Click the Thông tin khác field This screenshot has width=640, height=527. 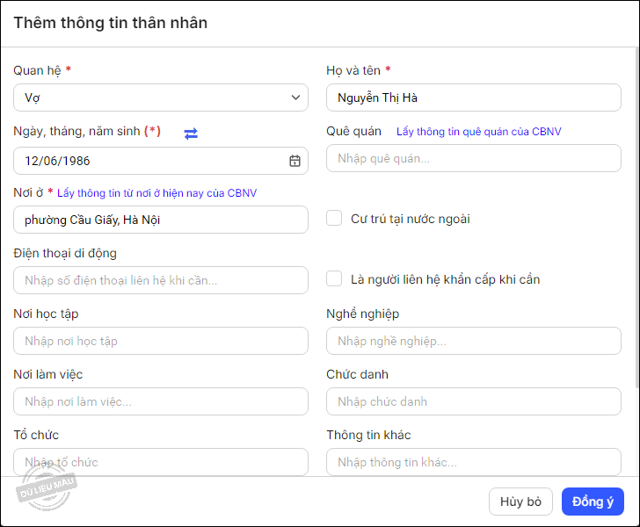point(473,462)
